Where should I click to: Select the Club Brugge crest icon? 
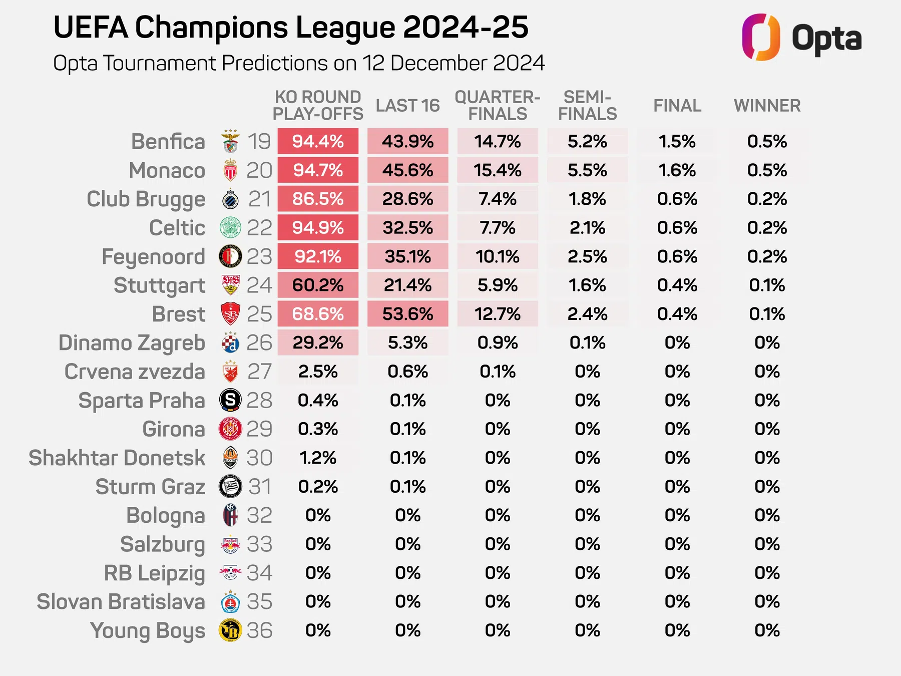point(230,199)
